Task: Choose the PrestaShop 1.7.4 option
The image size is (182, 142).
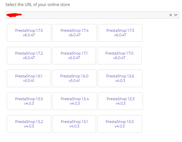Action: (x=74, y=33)
